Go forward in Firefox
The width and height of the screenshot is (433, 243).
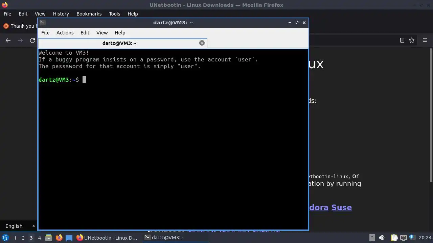coord(20,40)
